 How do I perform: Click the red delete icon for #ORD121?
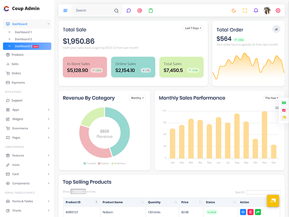[x=250, y=212]
